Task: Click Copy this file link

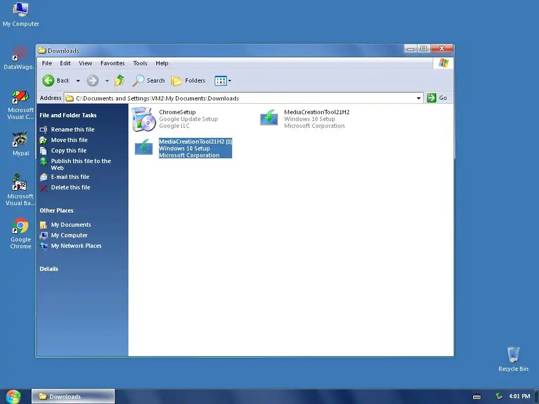Action: point(69,150)
